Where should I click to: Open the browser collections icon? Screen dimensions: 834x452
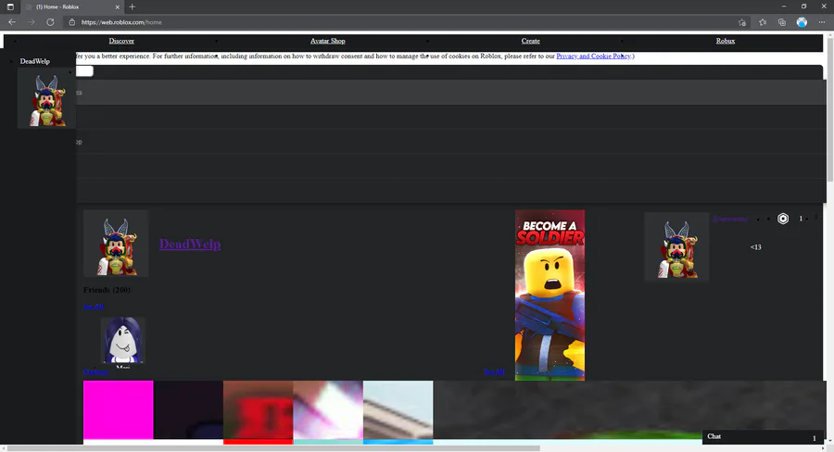coord(782,22)
